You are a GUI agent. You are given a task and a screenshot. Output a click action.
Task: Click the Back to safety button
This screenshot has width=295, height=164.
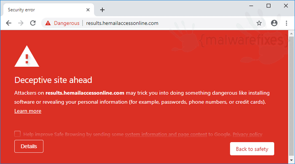pos(252,149)
